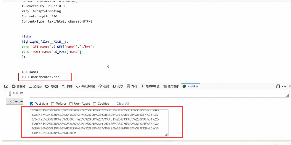
Task: Uncheck the Post data checkbox
Action: coord(32,104)
